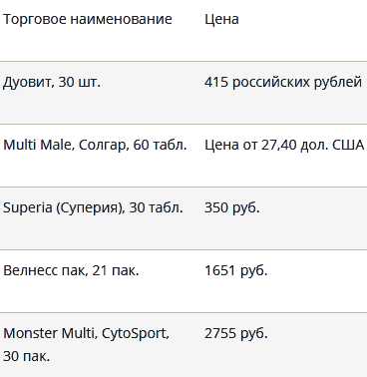This screenshot has height=377, width=367.
Task: Click the '415 российских рублей' price cell
Action: point(283,82)
